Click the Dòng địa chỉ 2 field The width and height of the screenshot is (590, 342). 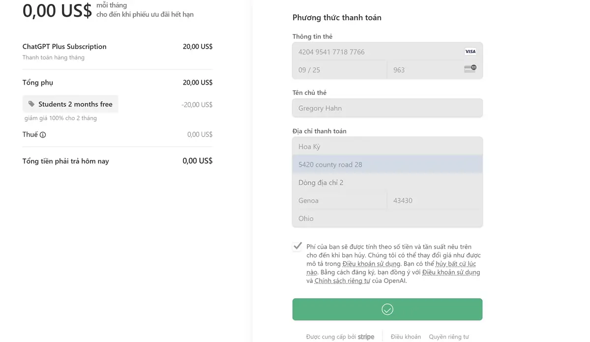point(387,182)
